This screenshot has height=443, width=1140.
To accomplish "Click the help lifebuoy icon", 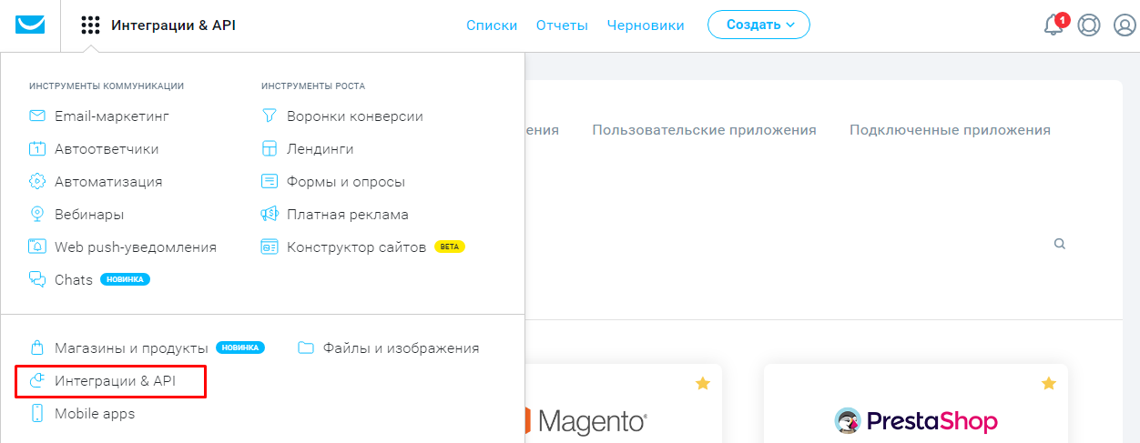I will point(1088,25).
